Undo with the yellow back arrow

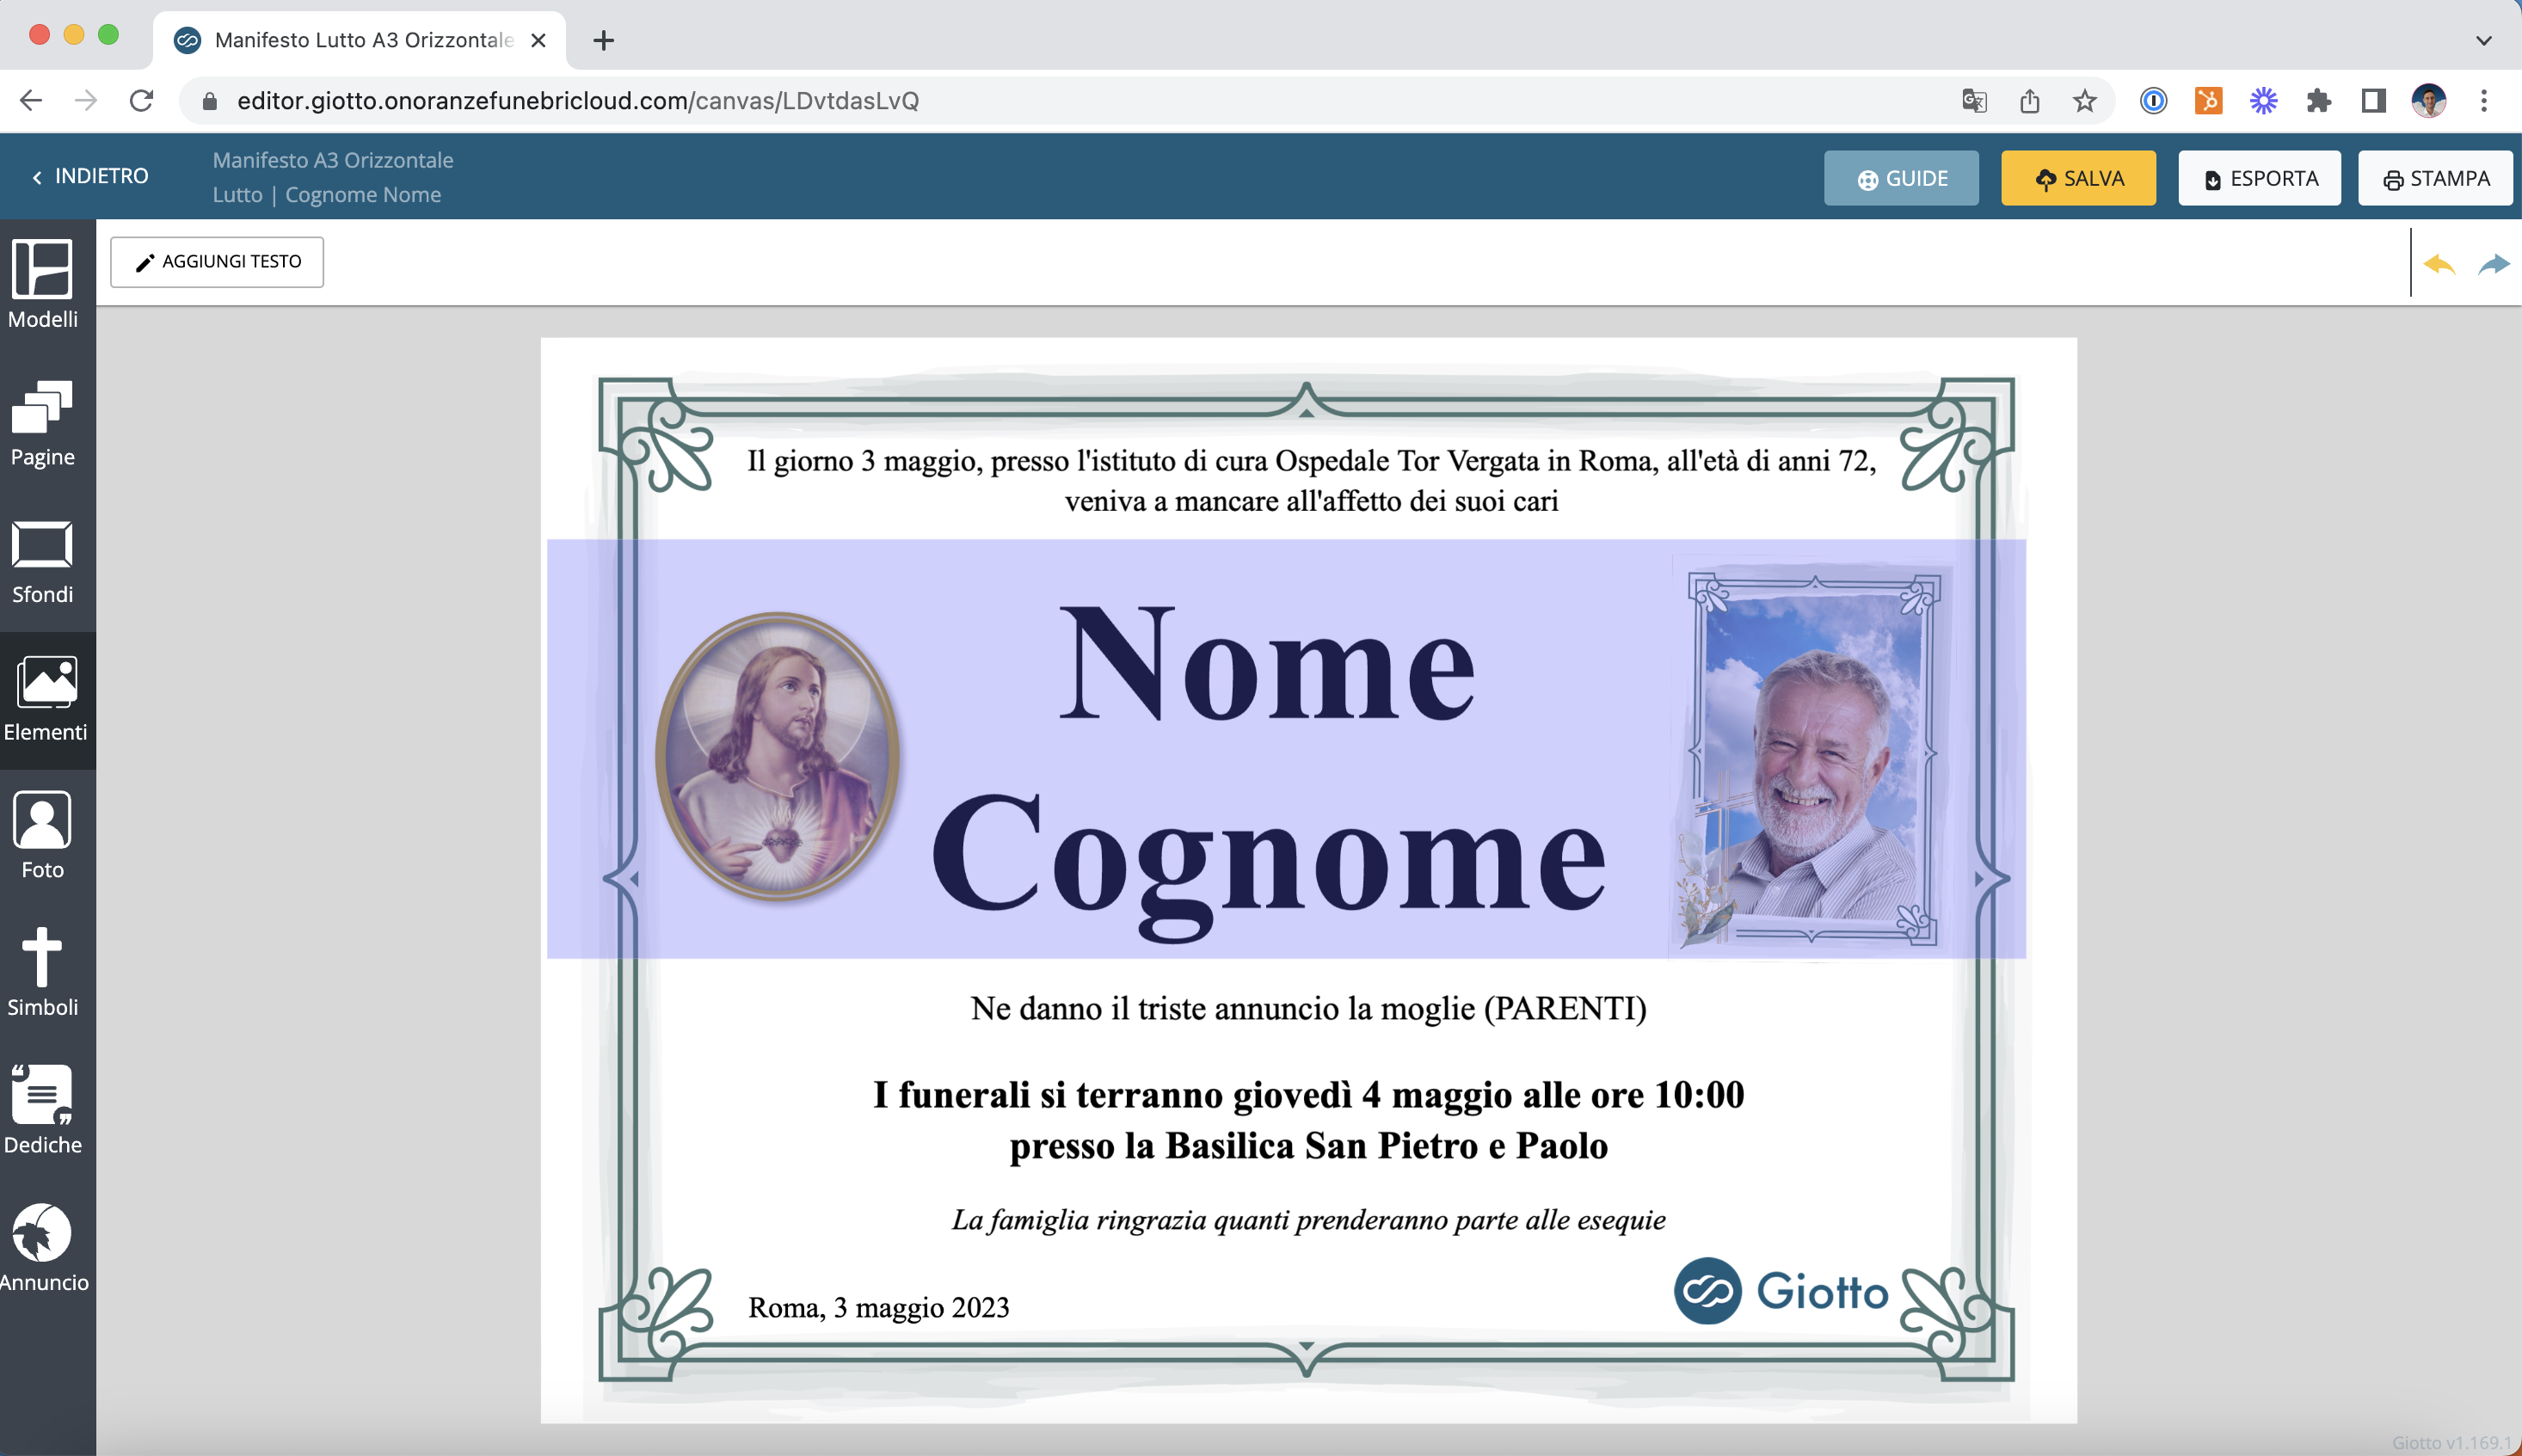[2439, 264]
